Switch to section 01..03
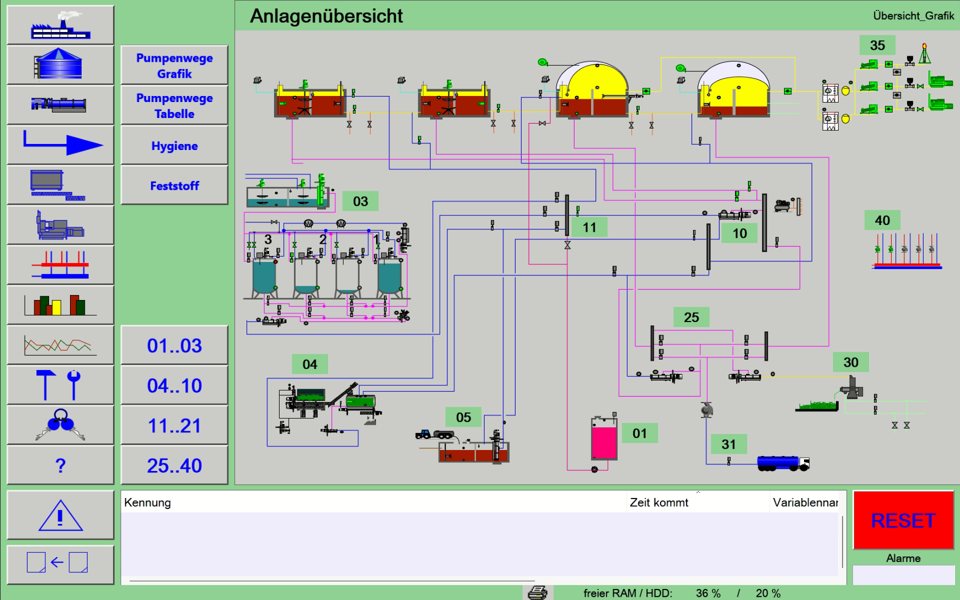The width and height of the screenshot is (960, 600). [174, 345]
